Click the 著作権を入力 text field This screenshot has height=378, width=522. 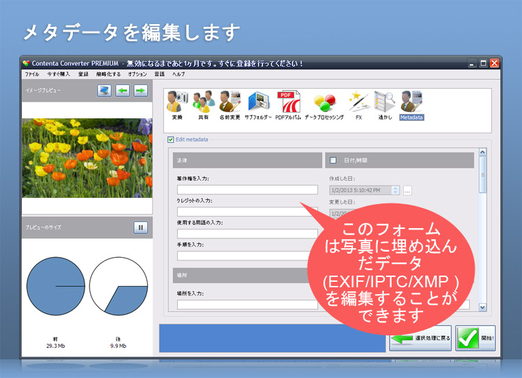247,190
